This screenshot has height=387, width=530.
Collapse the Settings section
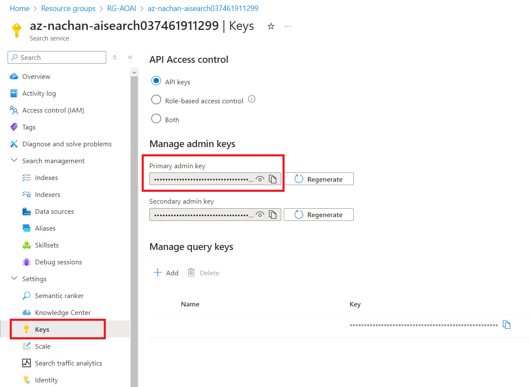14,279
